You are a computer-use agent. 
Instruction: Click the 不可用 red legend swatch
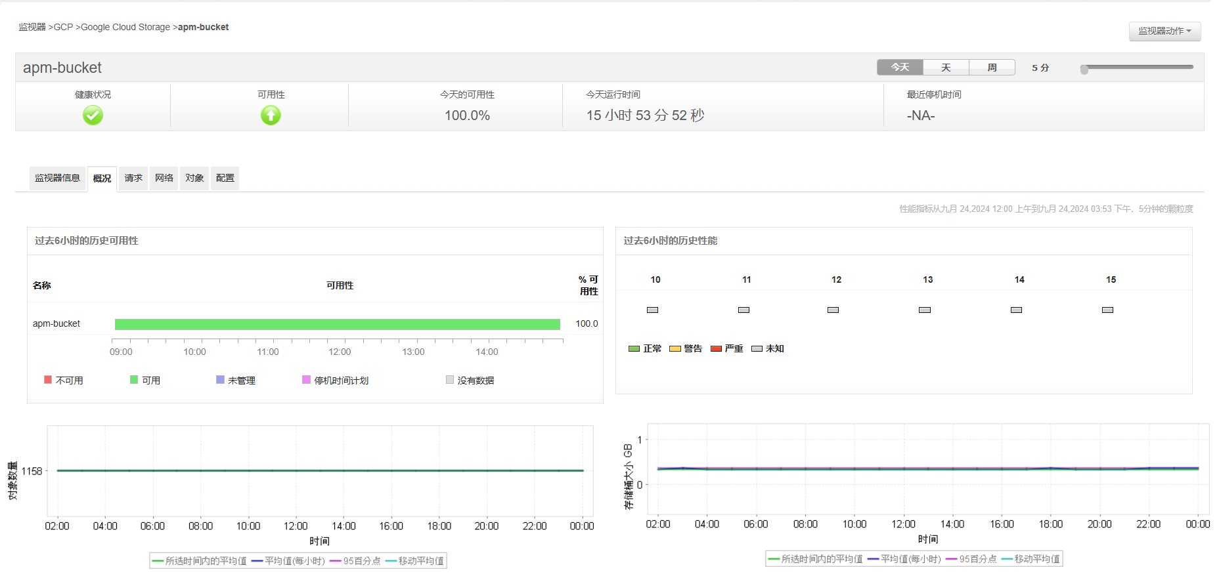point(48,379)
